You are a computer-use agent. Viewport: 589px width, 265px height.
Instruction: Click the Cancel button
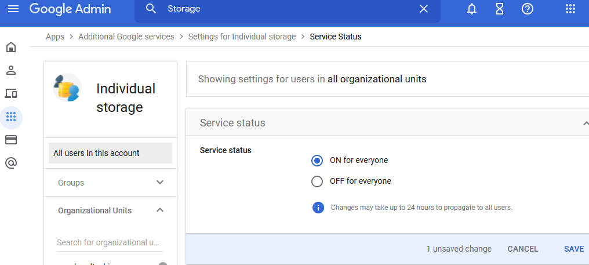pos(522,249)
